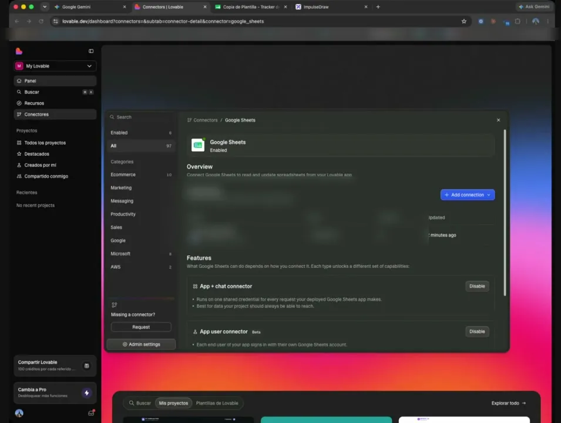
Task: Click the Missing a connector icon
Action: [114, 305]
